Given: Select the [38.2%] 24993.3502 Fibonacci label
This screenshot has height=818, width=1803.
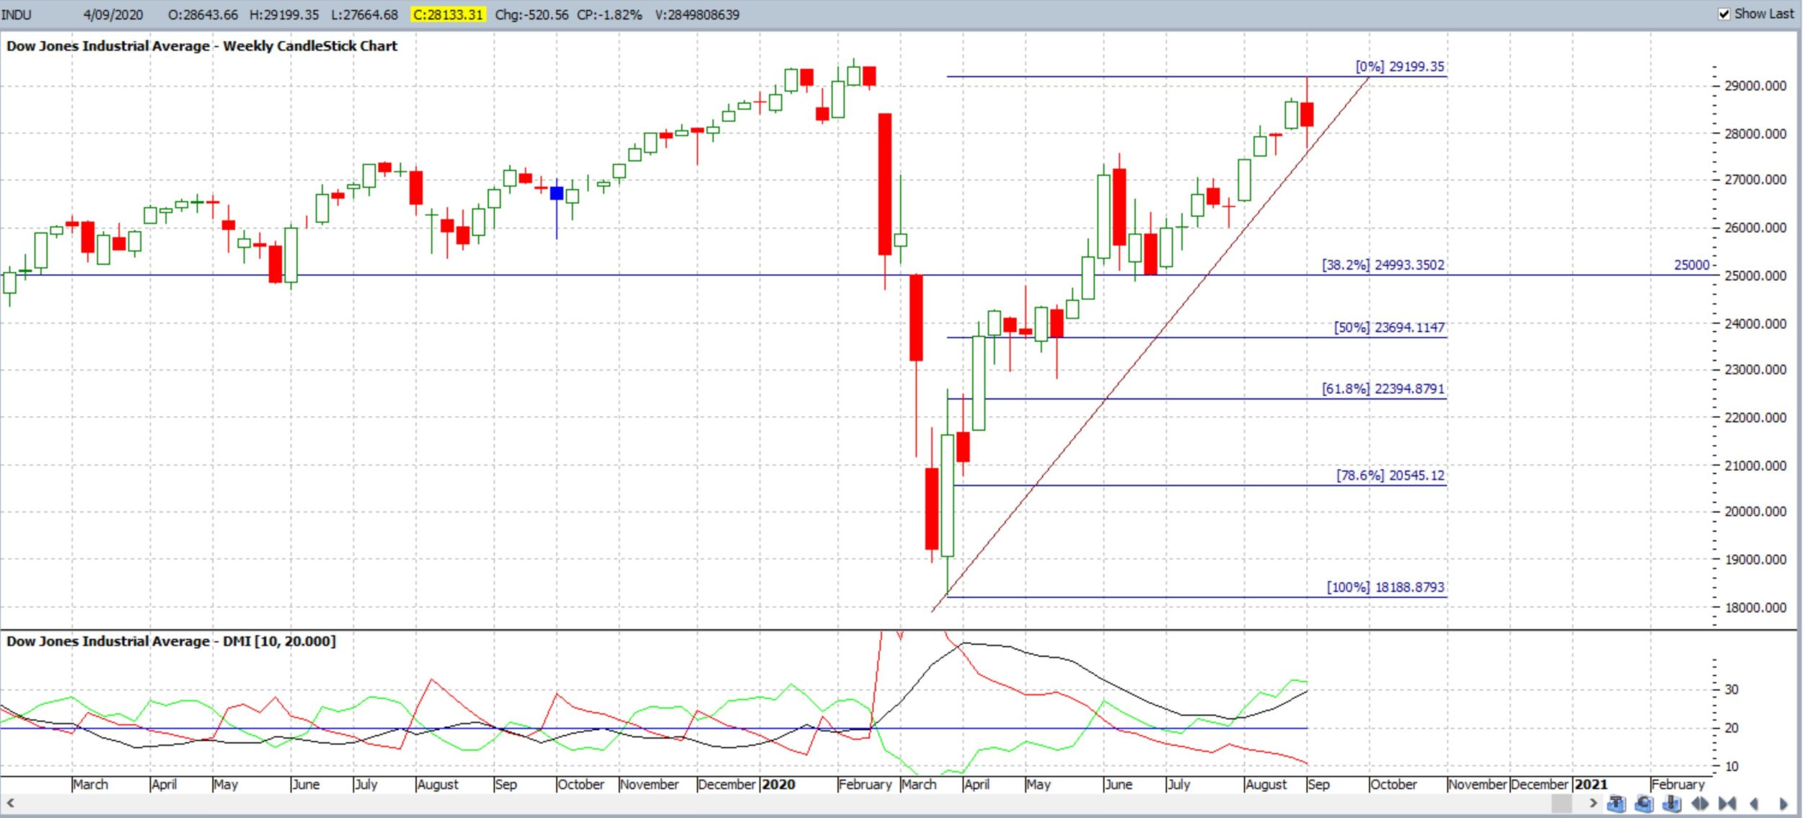Looking at the screenshot, I should (1383, 265).
